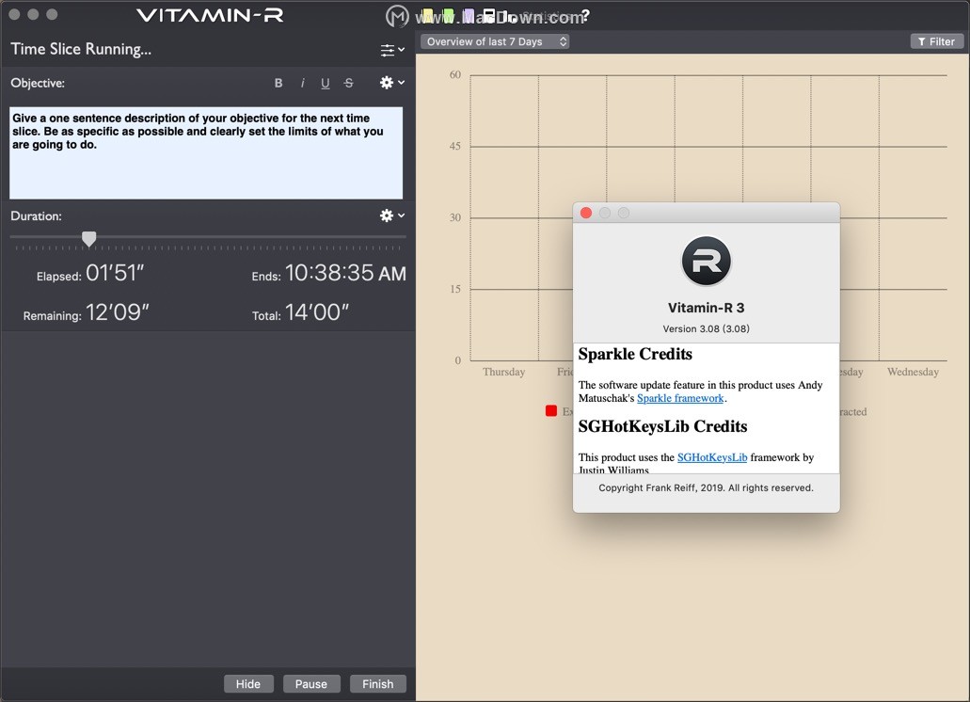Open the Duration gear options menu
Image resolution: width=970 pixels, height=702 pixels.
tap(392, 215)
